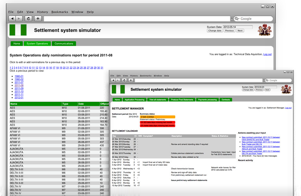Open Help menu in front window
Viewport: 301px width, 196px height.
[166, 76]
